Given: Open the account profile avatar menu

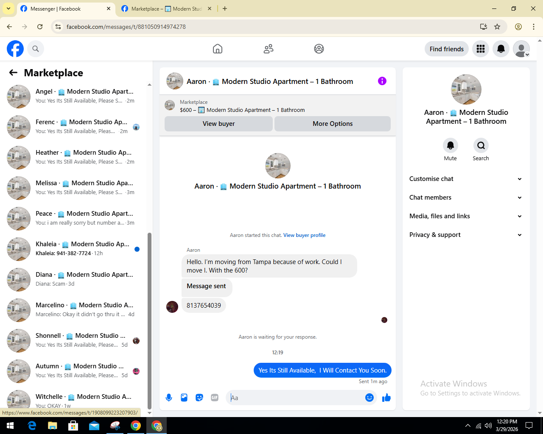Looking at the screenshot, I should tap(521, 49).
